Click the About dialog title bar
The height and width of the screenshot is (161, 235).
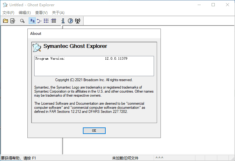[94, 33]
